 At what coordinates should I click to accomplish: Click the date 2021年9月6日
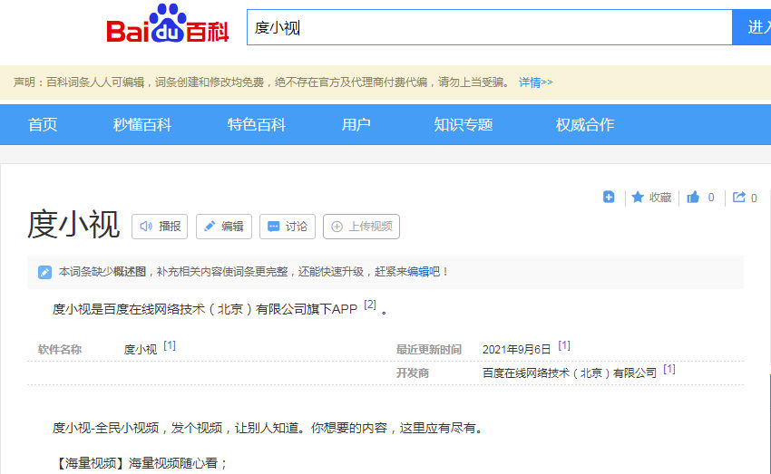point(516,350)
